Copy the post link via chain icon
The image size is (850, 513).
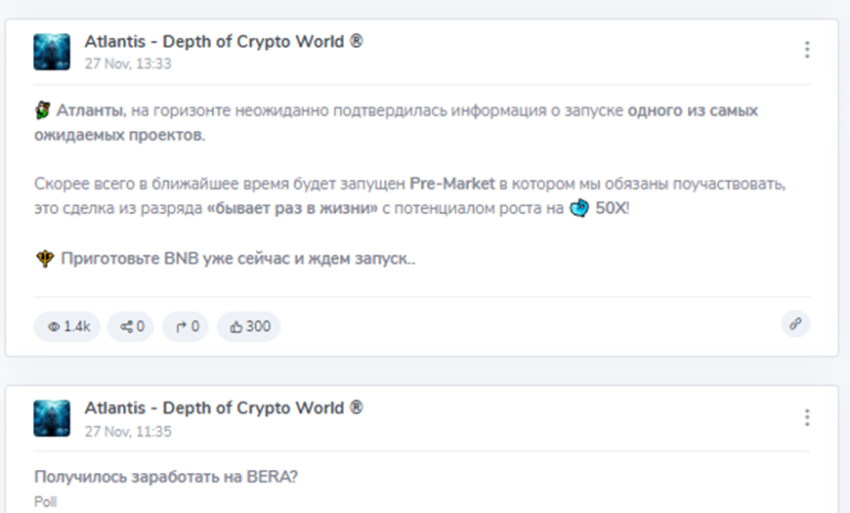pyautogui.click(x=795, y=324)
